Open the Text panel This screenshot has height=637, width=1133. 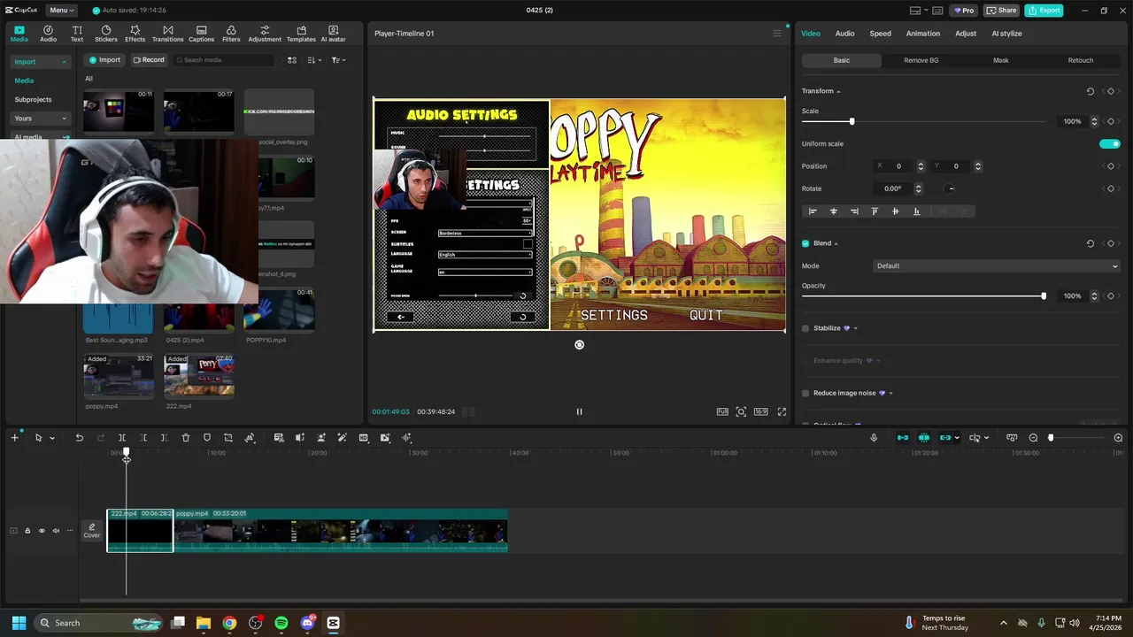pyautogui.click(x=77, y=34)
